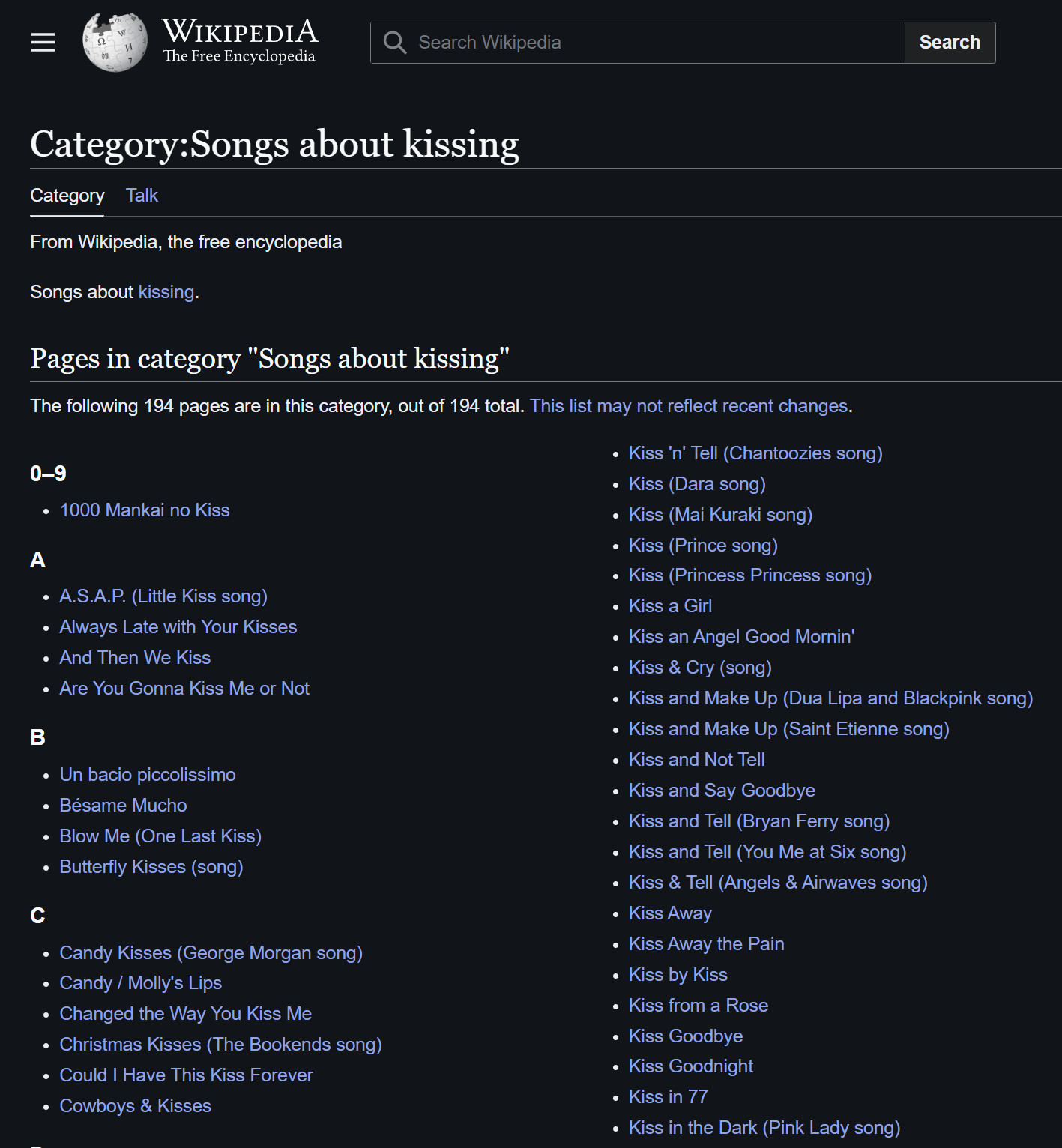Focus the Search Wikipedia field
Screen dimensions: 1062x1148
click(x=638, y=43)
